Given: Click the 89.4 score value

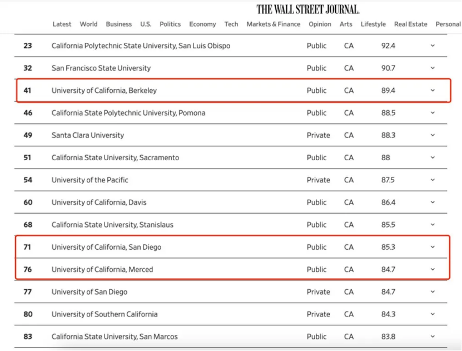Looking at the screenshot, I should pos(388,91).
